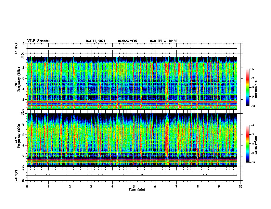This screenshot has height=209, width=271.
Task: Click the ch.1 spectrogram panel
Action: pos(132,83)
